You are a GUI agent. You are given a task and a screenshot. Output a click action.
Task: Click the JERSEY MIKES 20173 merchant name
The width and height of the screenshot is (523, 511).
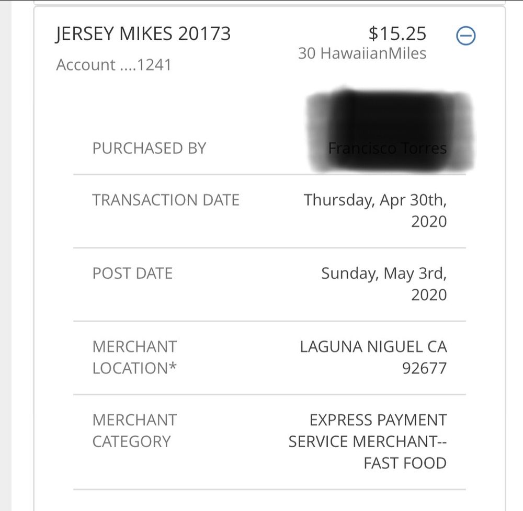143,34
